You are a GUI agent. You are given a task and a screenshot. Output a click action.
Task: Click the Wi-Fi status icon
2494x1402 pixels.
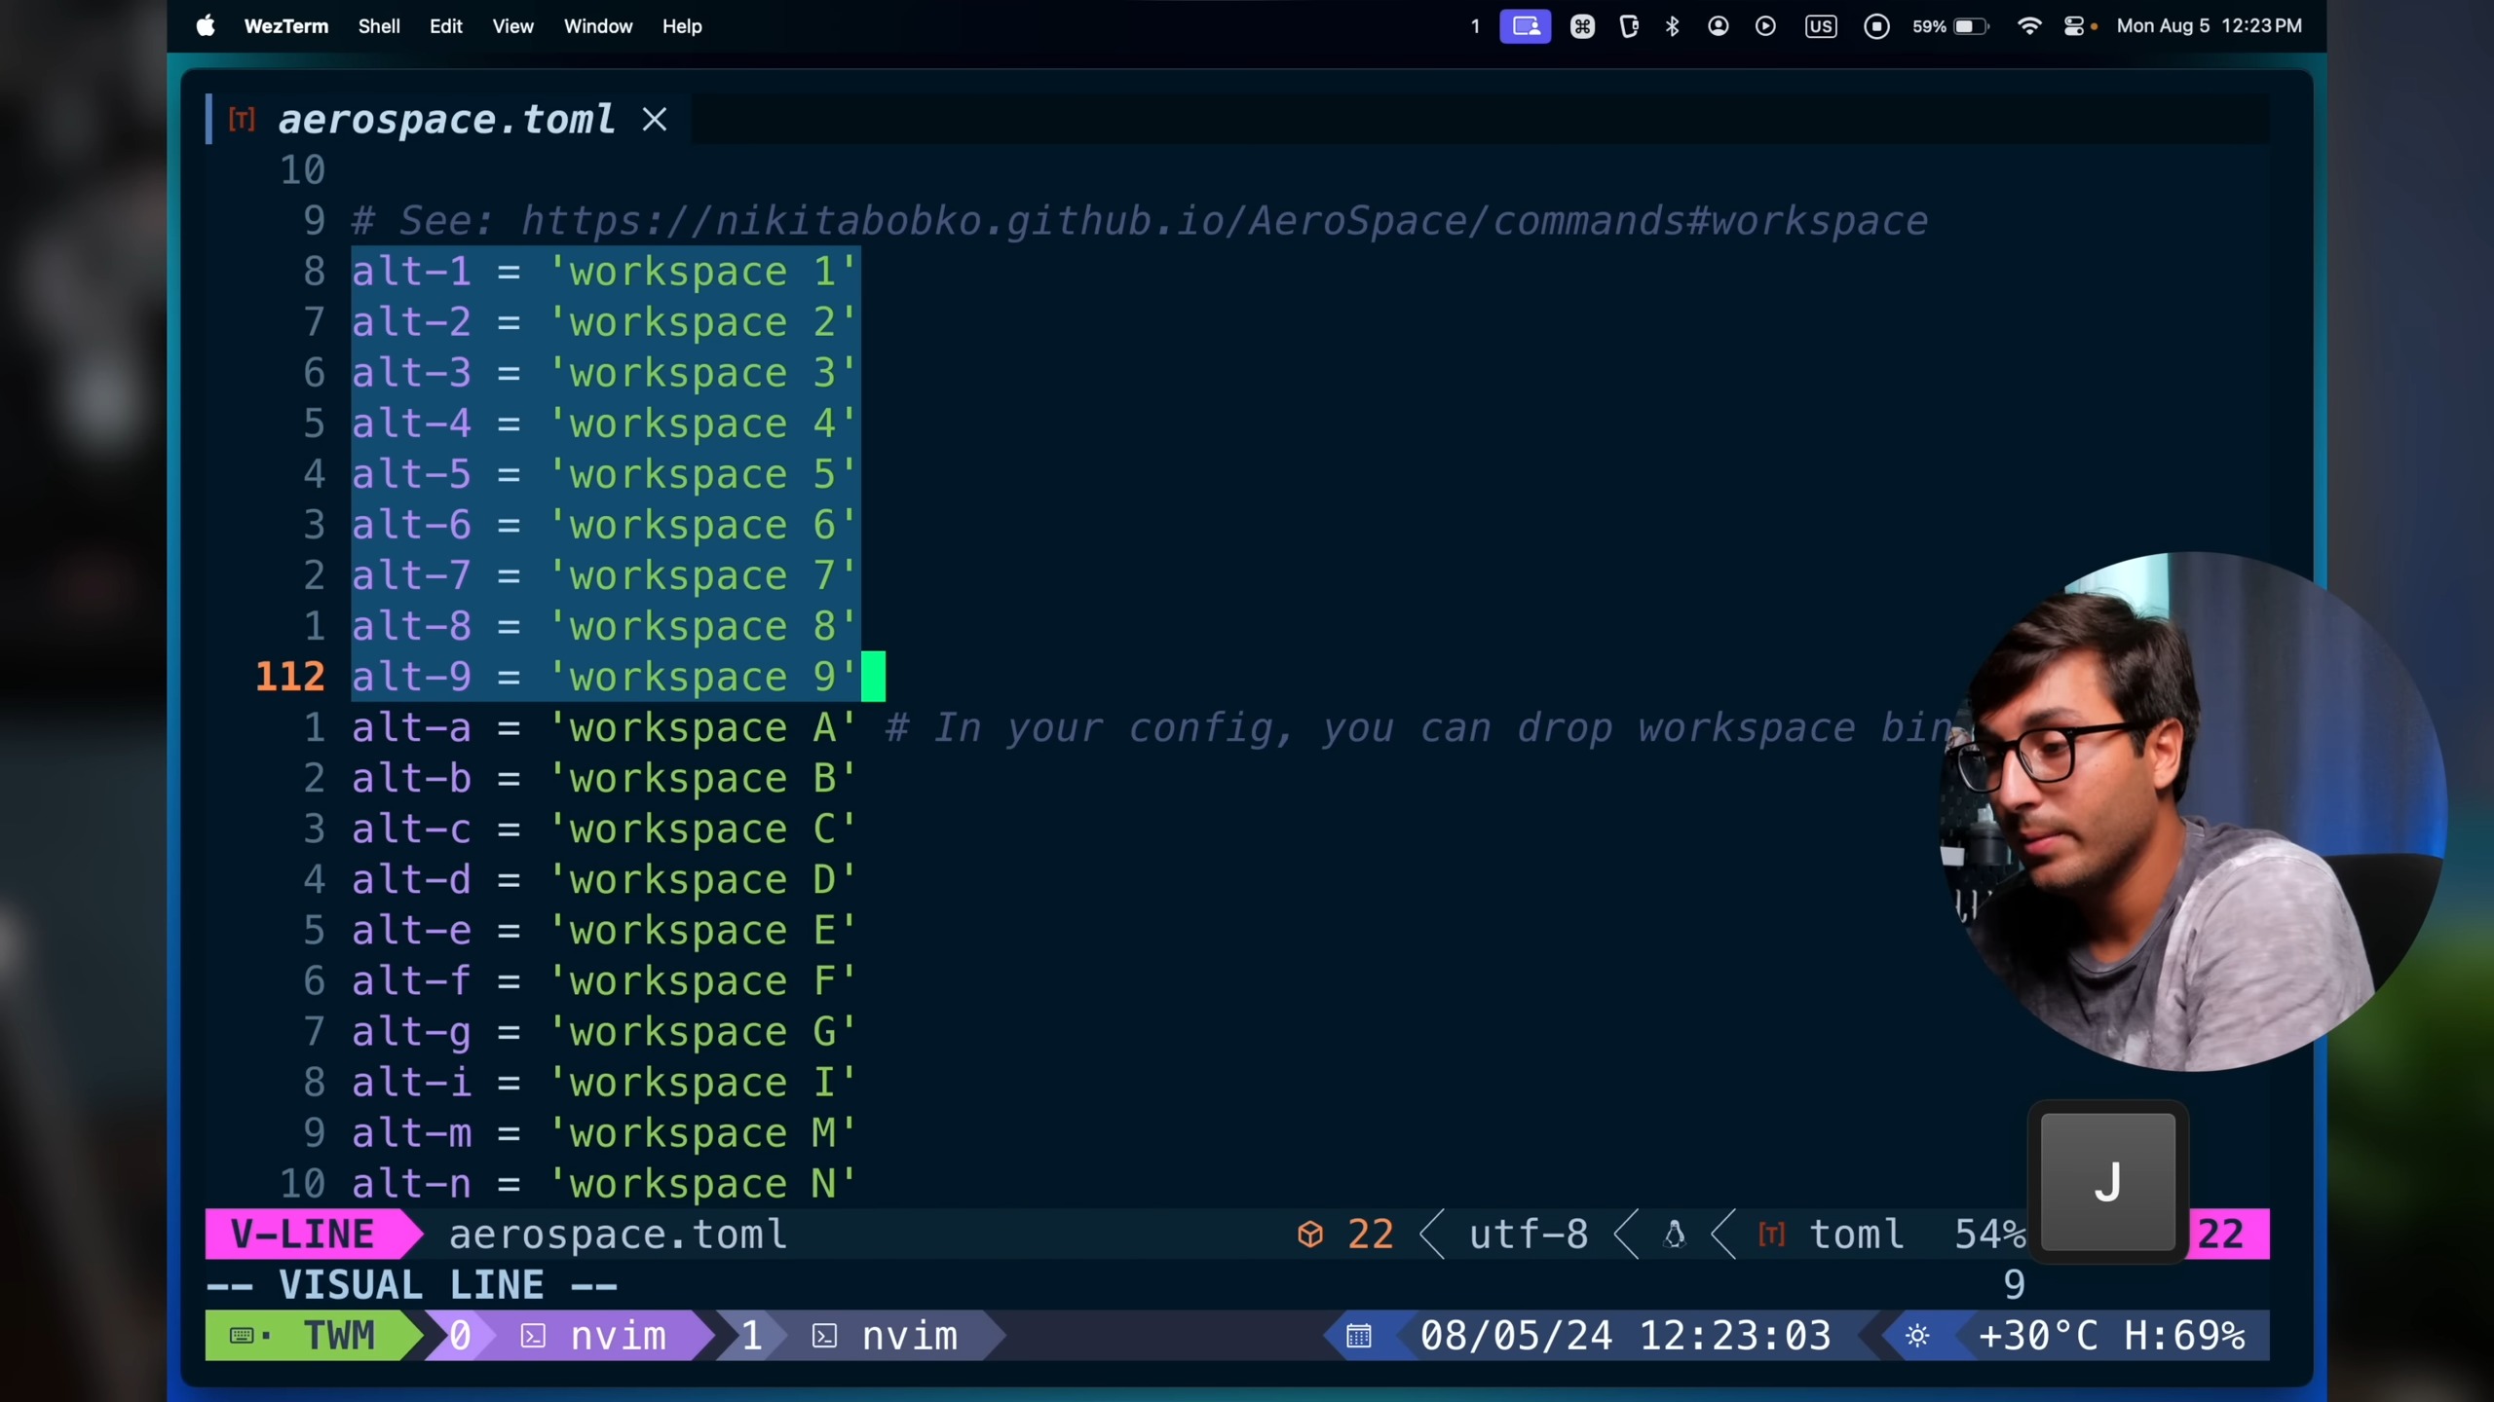[x=2029, y=26]
